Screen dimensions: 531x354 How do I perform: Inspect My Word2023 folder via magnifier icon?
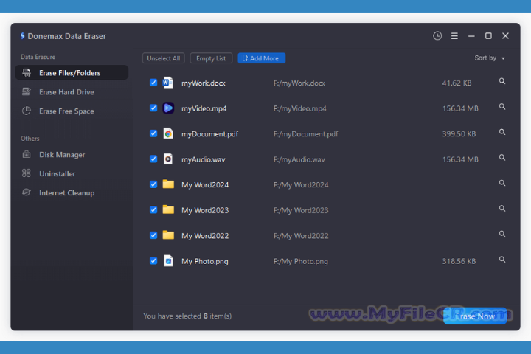point(502,208)
